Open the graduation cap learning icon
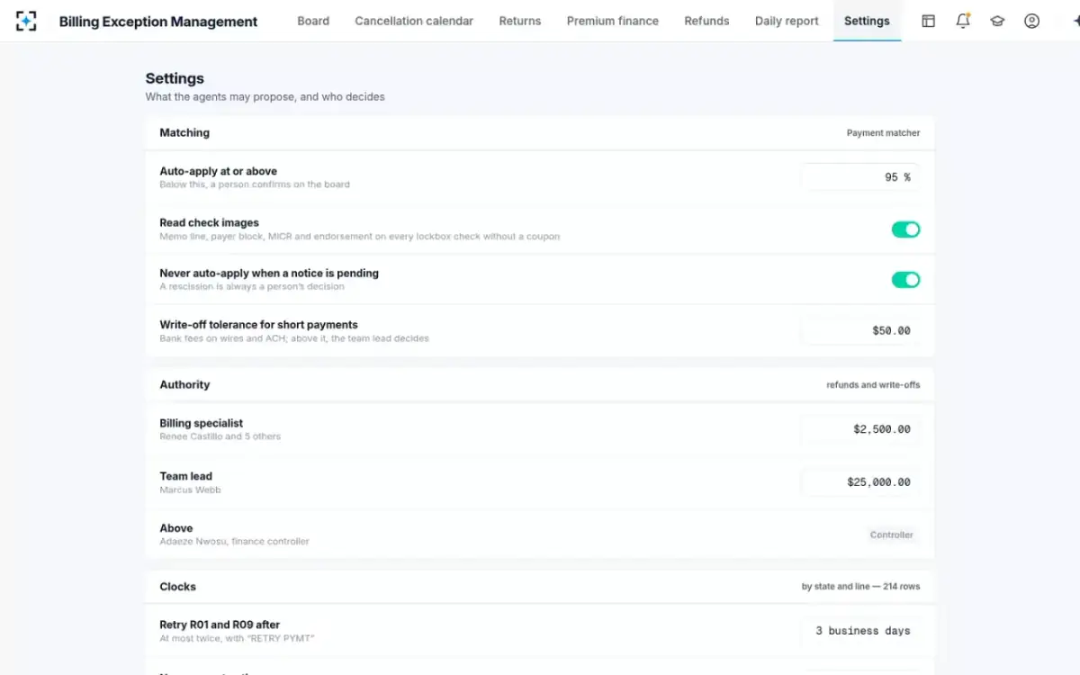This screenshot has width=1080, height=675. click(x=997, y=21)
